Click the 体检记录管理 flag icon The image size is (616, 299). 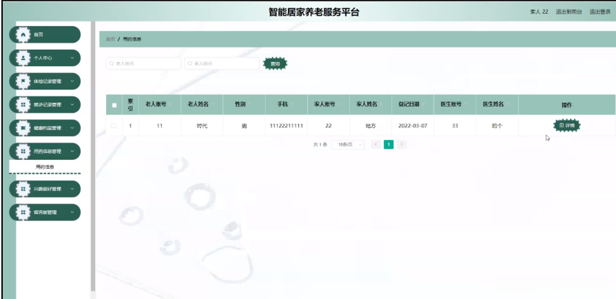coord(23,81)
